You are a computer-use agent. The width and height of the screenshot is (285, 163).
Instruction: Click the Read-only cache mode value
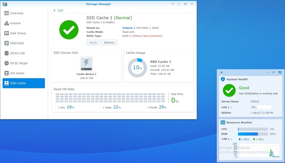tap(129, 32)
